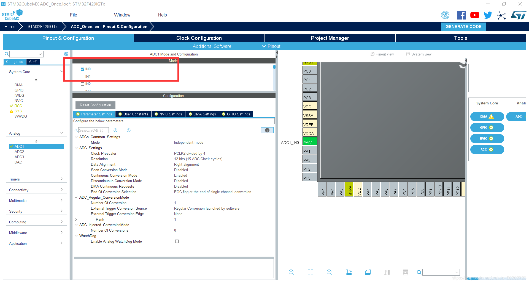Click the search magnifier in categories panel
This screenshot has width=529, height=283.
click(7, 54)
